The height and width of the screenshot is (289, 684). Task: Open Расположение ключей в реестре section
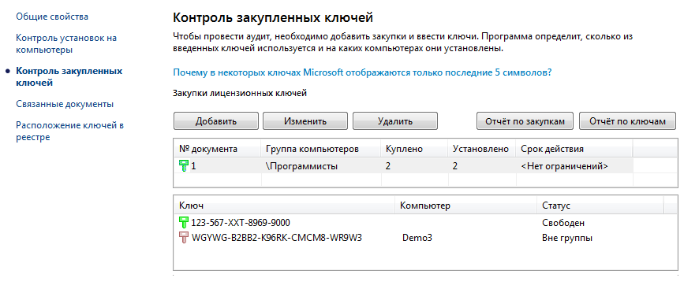coord(69,131)
